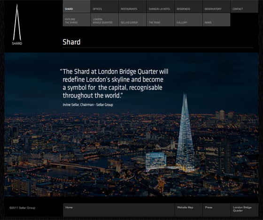
Task: Click the Shard tower in skyline image
Action: [x=185, y=132]
